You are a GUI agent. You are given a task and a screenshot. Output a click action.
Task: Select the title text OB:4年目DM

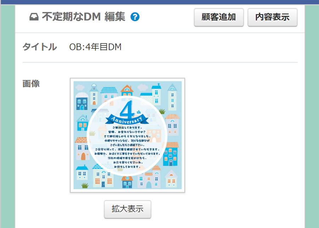pos(95,47)
